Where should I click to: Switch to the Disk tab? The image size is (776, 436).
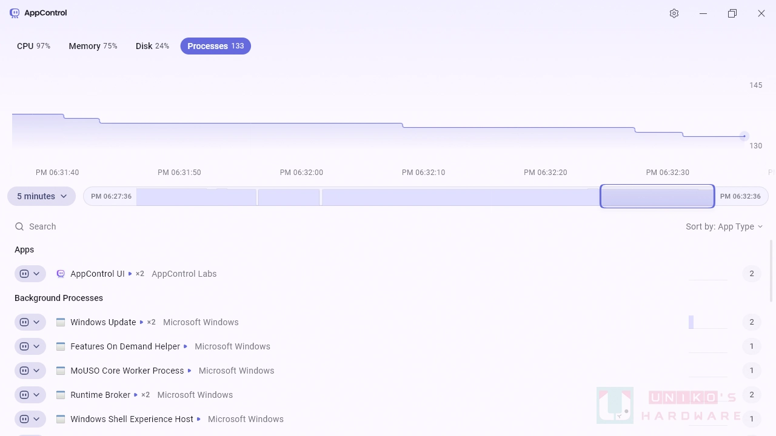152,46
